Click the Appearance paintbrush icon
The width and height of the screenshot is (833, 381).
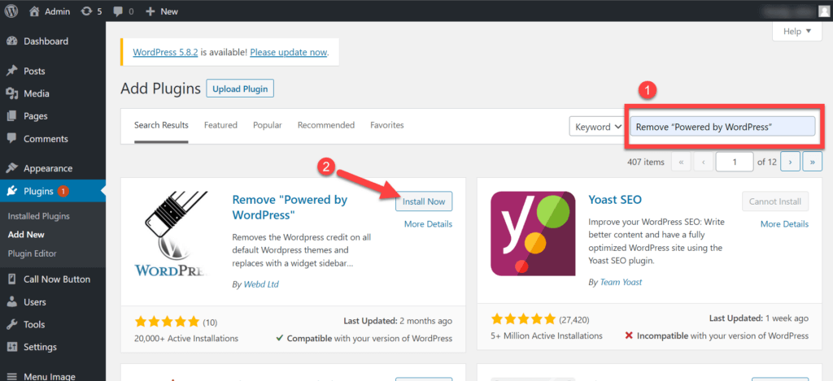tap(11, 168)
